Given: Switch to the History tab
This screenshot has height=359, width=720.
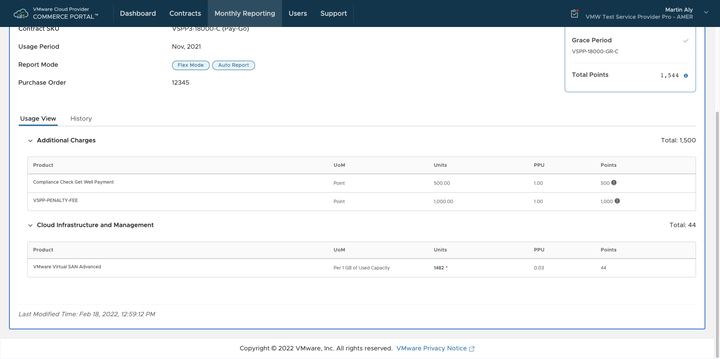Looking at the screenshot, I should pyautogui.click(x=81, y=118).
